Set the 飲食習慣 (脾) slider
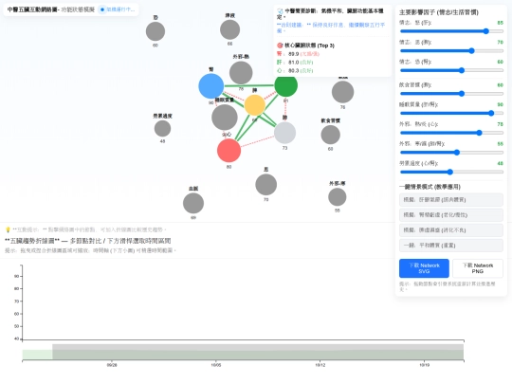 tap(451, 94)
